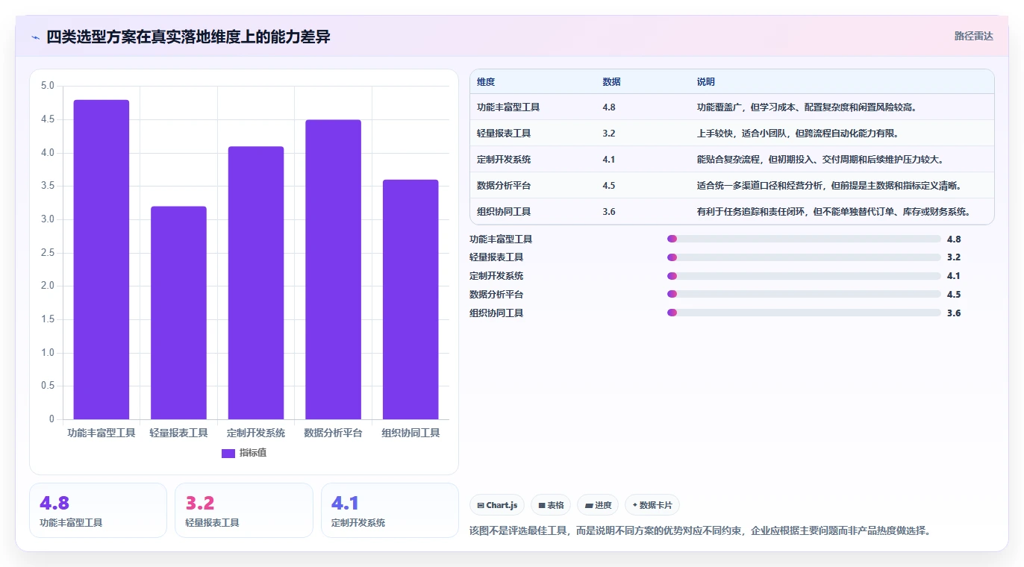Click the description starting 功能覆盖广
Viewport: 1024px width, 567px height.
click(x=807, y=107)
